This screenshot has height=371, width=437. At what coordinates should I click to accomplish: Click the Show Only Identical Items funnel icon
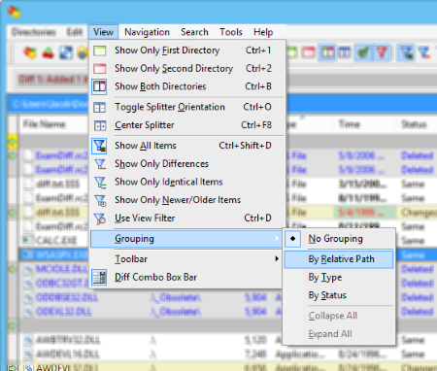click(100, 183)
